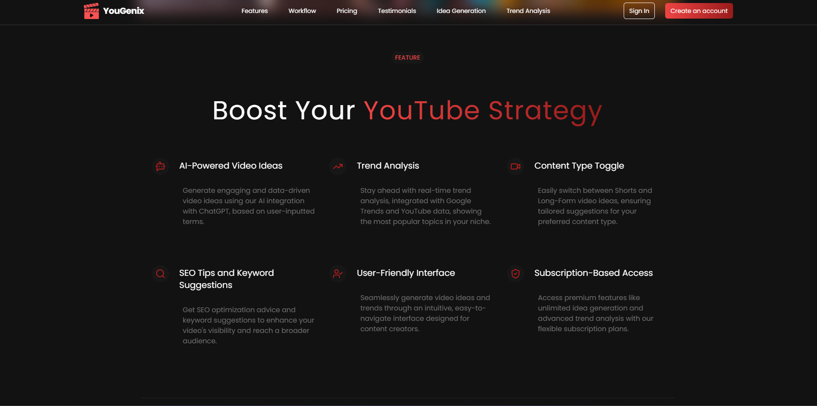
Task: Click the "Subscription-Based Access" heading
Action: pos(593,273)
